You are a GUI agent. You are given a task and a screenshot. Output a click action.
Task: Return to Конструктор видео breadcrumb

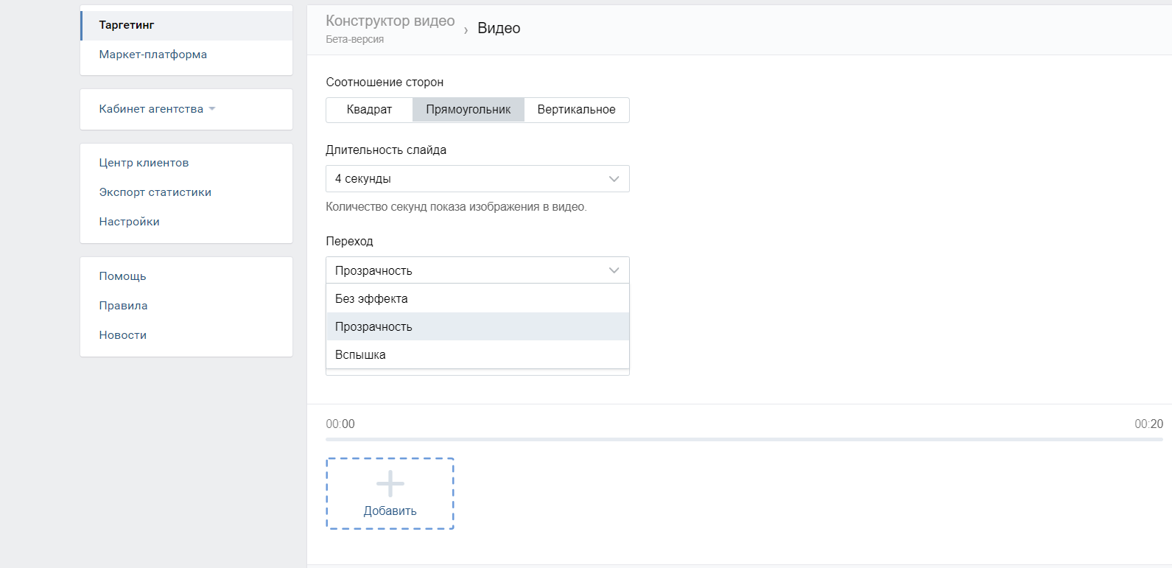tap(390, 21)
